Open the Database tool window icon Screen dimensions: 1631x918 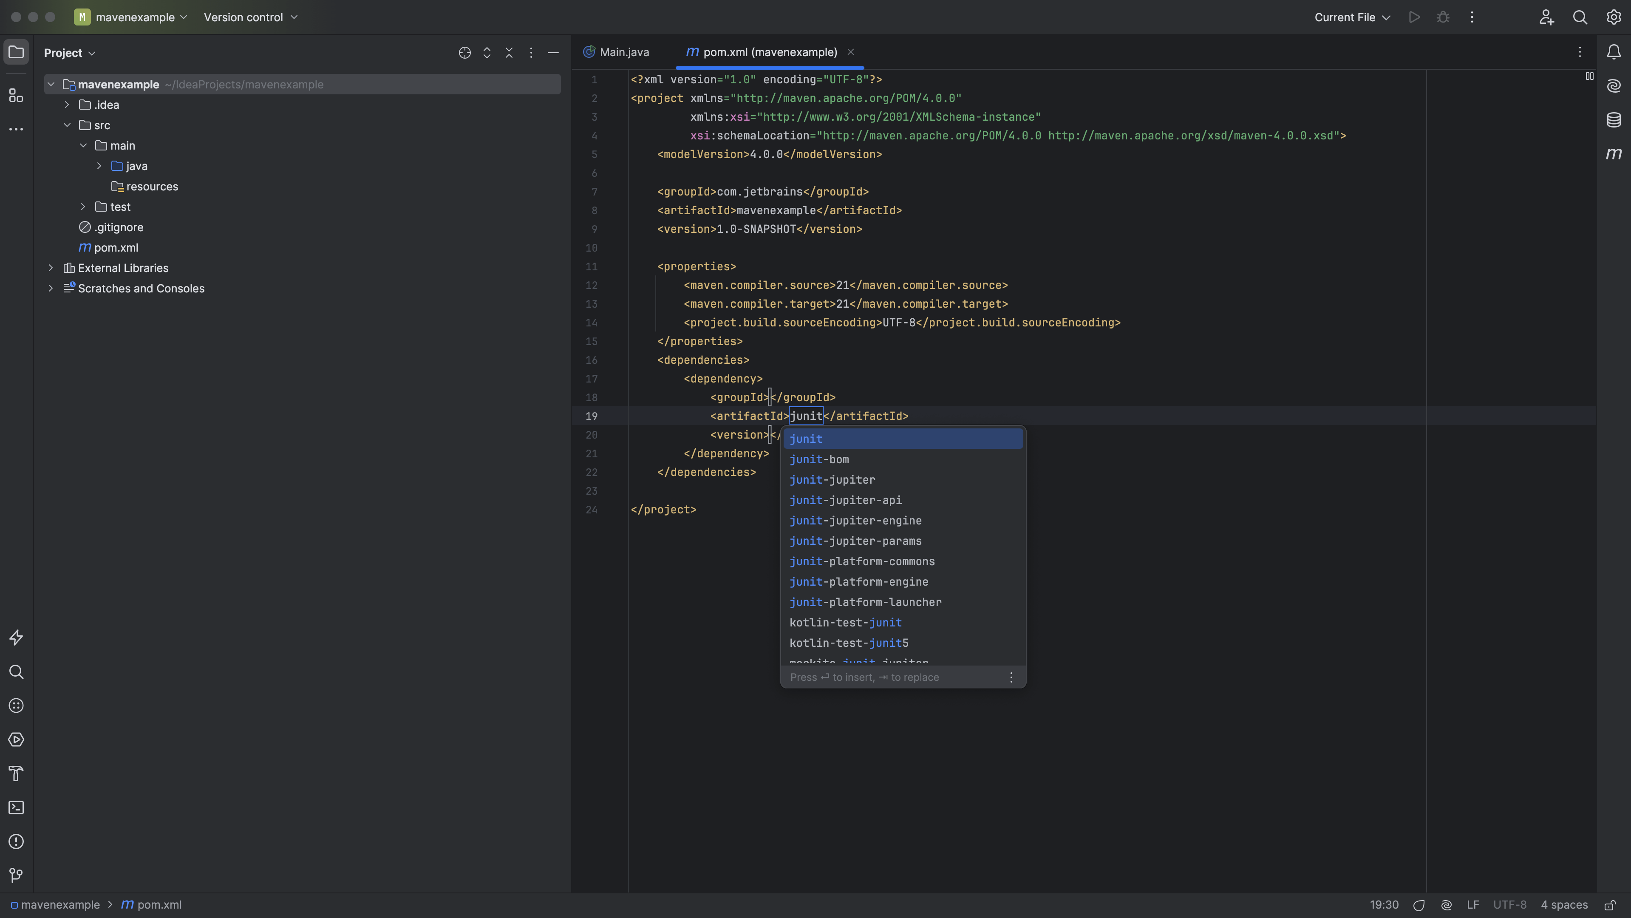[x=1613, y=120]
